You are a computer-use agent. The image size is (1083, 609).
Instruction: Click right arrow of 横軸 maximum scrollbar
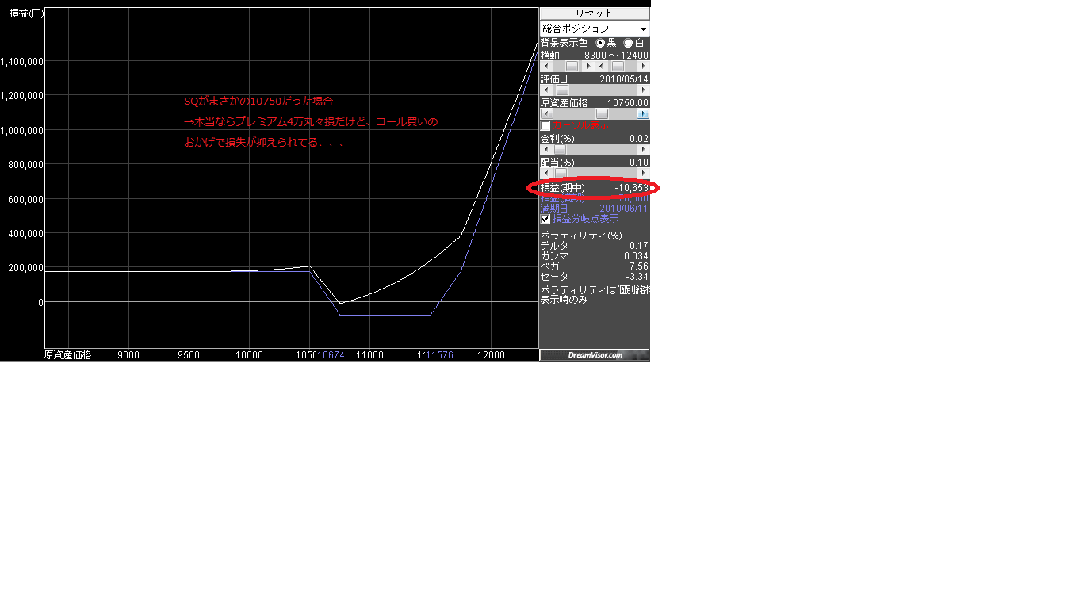click(x=643, y=67)
